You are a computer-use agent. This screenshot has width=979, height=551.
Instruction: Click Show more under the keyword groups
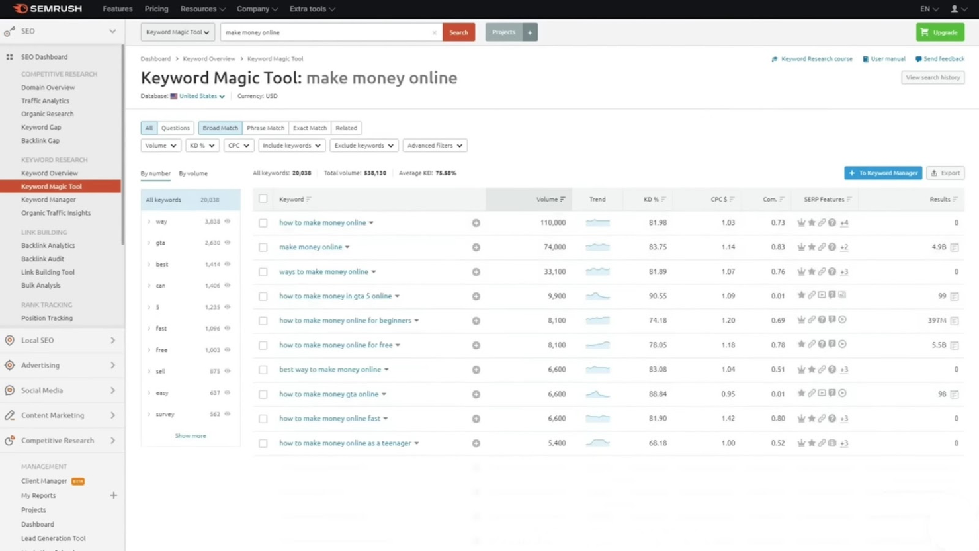pyautogui.click(x=191, y=436)
